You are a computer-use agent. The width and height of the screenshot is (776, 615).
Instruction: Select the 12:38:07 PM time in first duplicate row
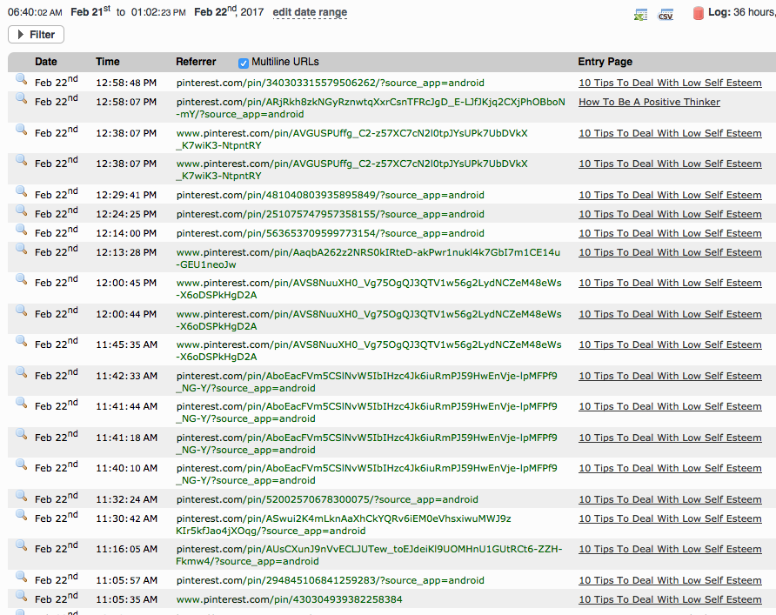click(x=126, y=134)
